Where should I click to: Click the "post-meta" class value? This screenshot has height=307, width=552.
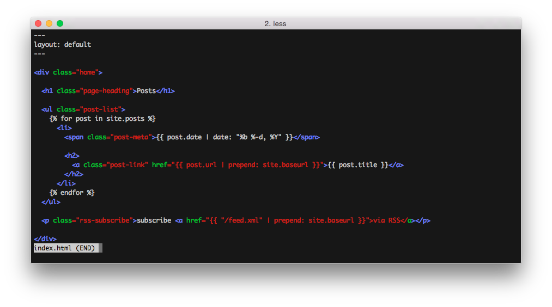pos(131,137)
